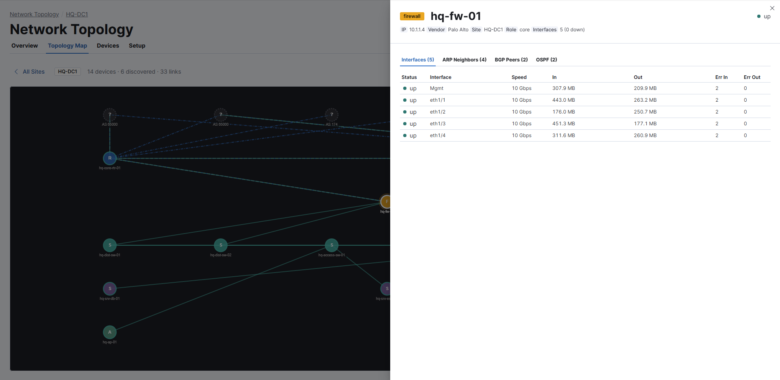Click the 250.7 MB outbound value
Screen dimensions: 780x380
pyautogui.click(x=645, y=112)
